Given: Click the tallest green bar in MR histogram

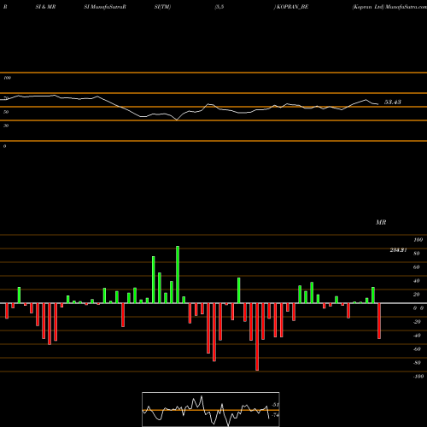Looking at the screenshot, I should point(178,275).
